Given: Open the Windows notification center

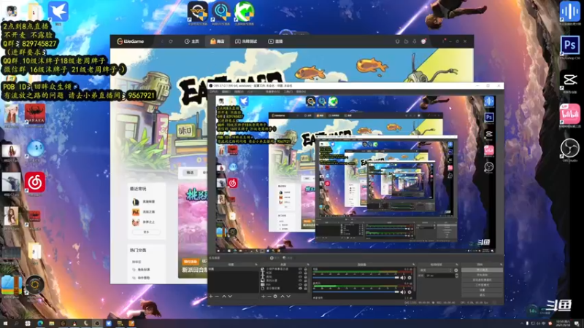Looking at the screenshot, I should [x=577, y=324].
